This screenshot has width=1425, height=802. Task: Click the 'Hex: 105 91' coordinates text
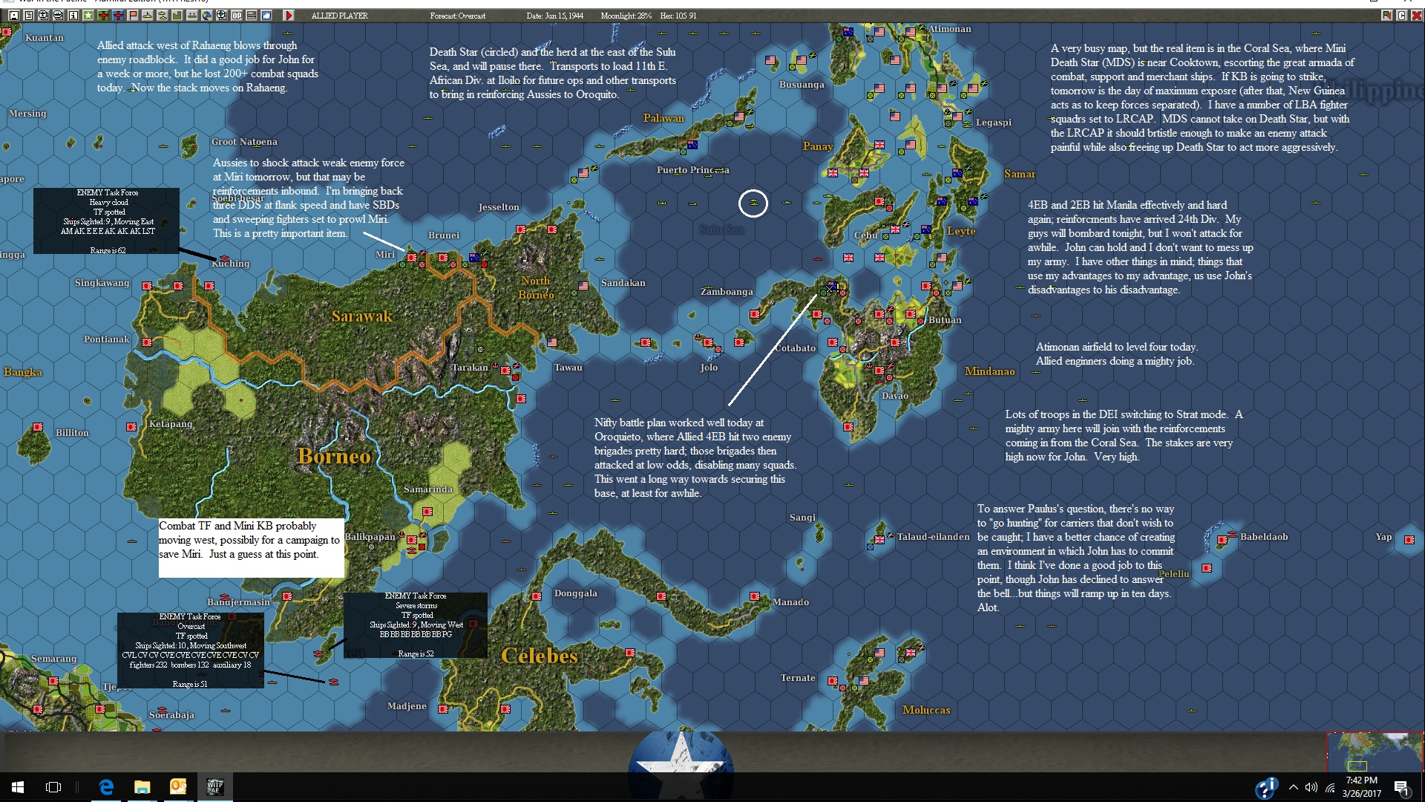click(678, 16)
